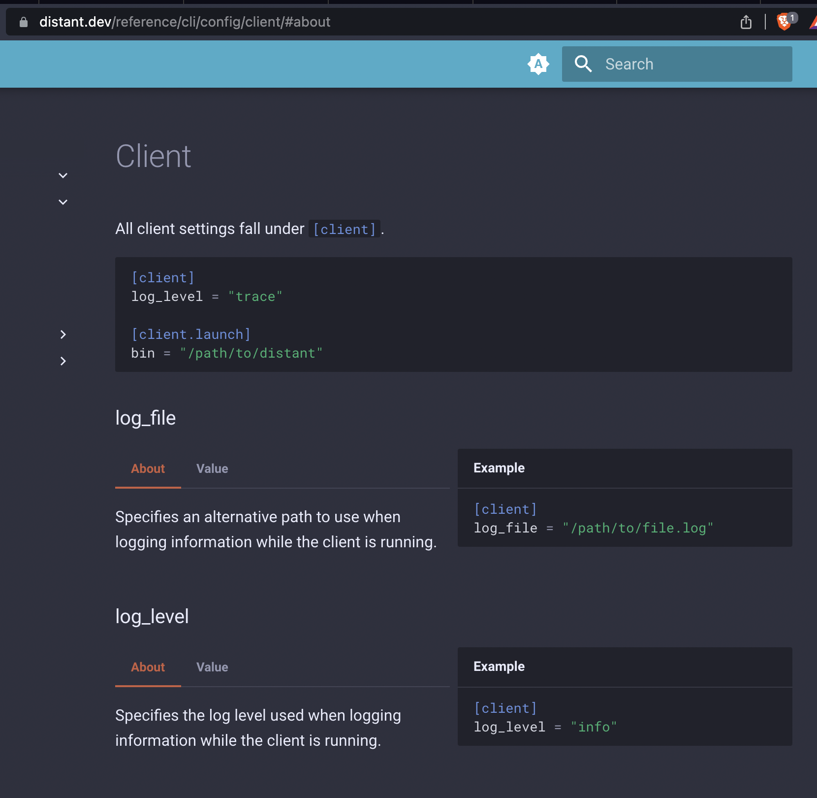Click the "trace" value in code block

point(255,297)
